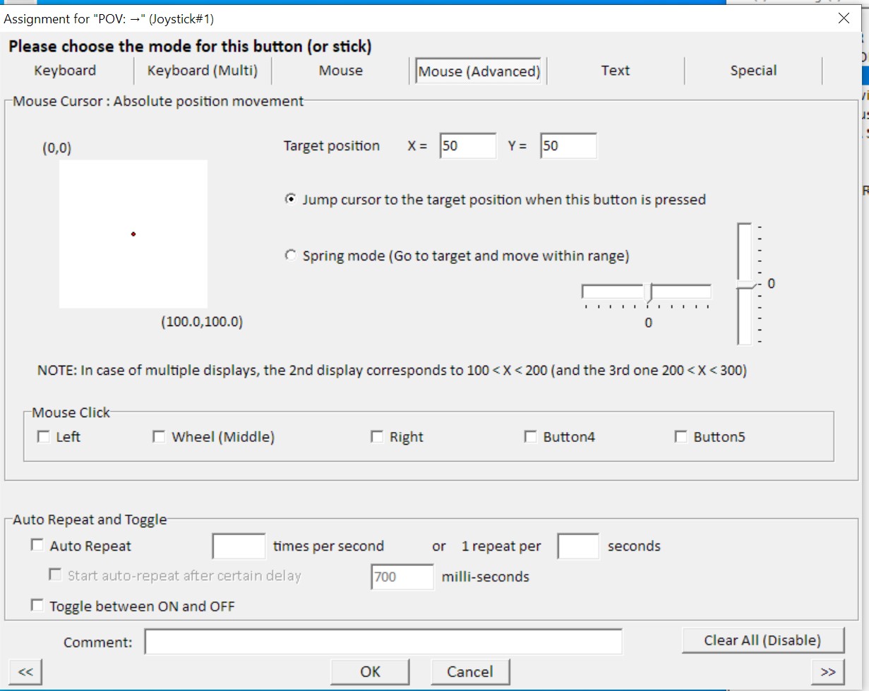Screen dimensions: 869x691
Task: Confirm with the OK button
Action: click(x=370, y=671)
